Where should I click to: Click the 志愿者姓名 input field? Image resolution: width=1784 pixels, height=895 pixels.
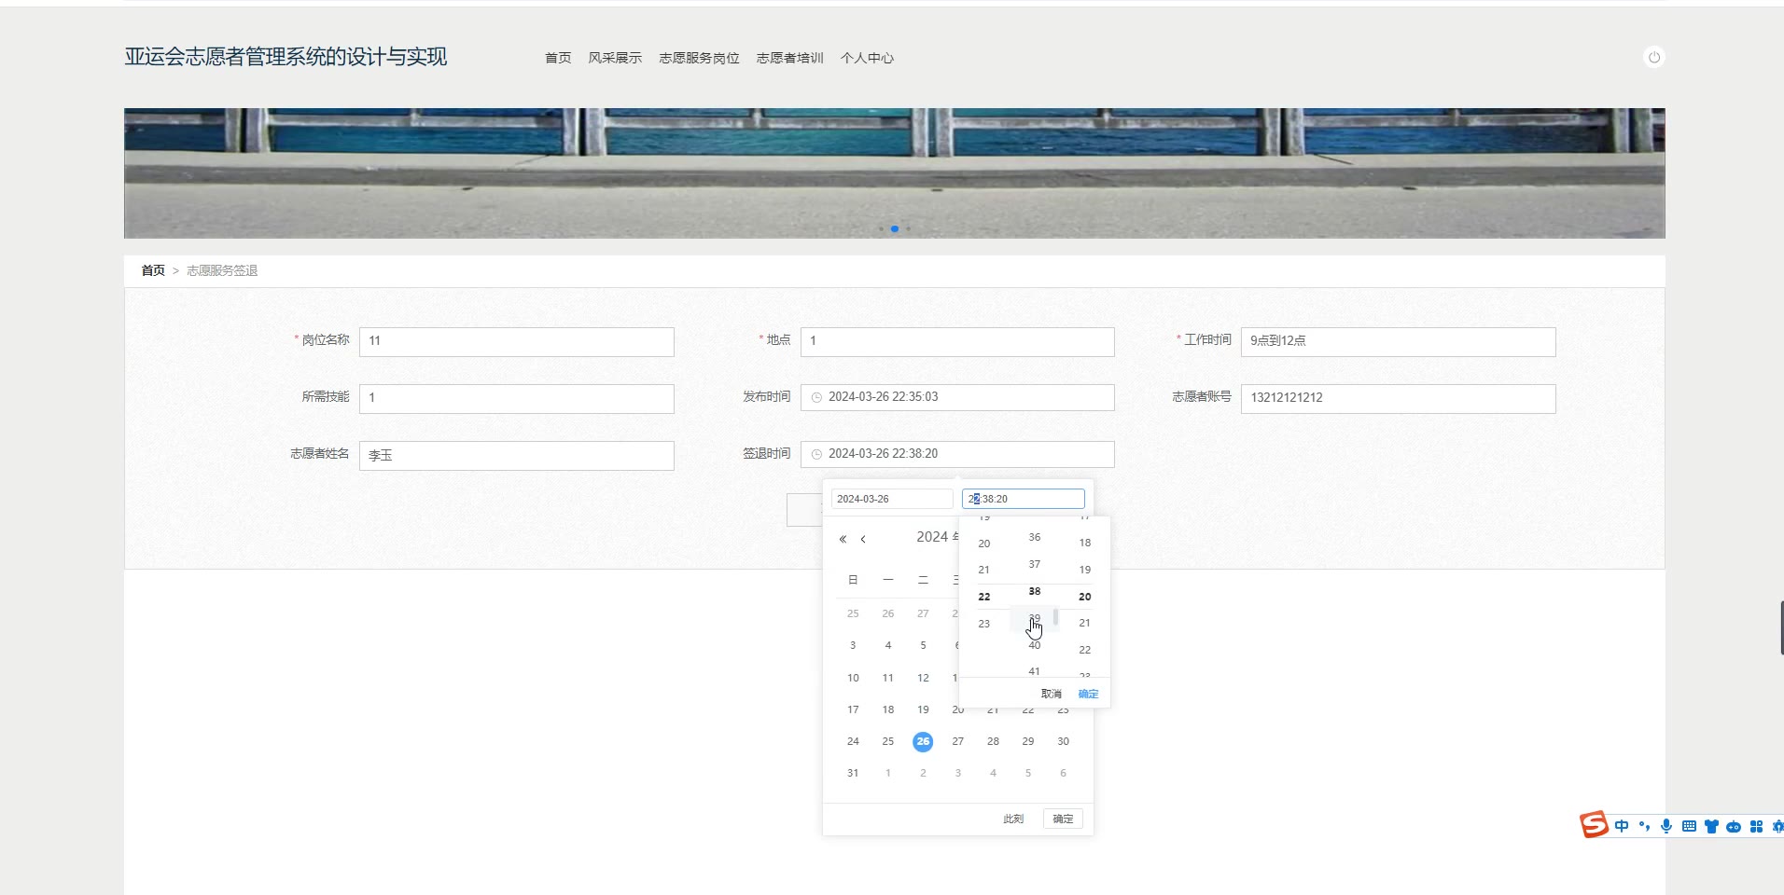(x=516, y=456)
